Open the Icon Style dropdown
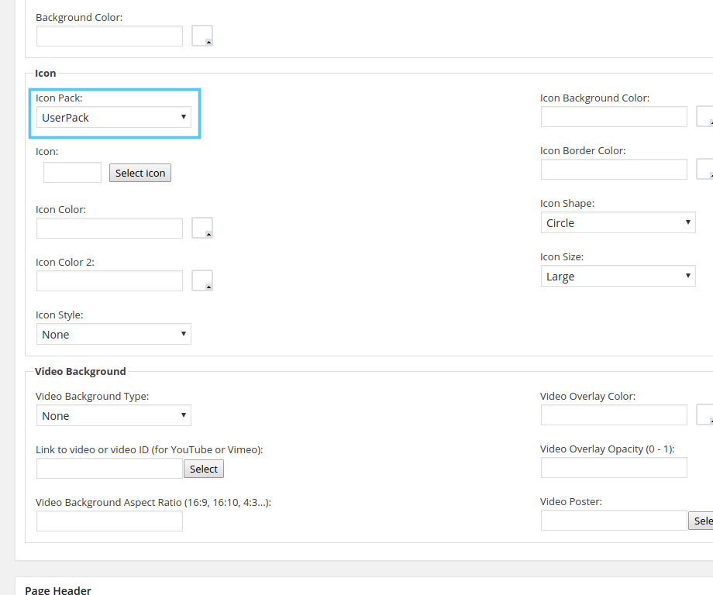Viewport: 713px width, 595px height. coord(113,334)
